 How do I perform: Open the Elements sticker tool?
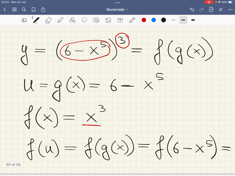pos(96,20)
